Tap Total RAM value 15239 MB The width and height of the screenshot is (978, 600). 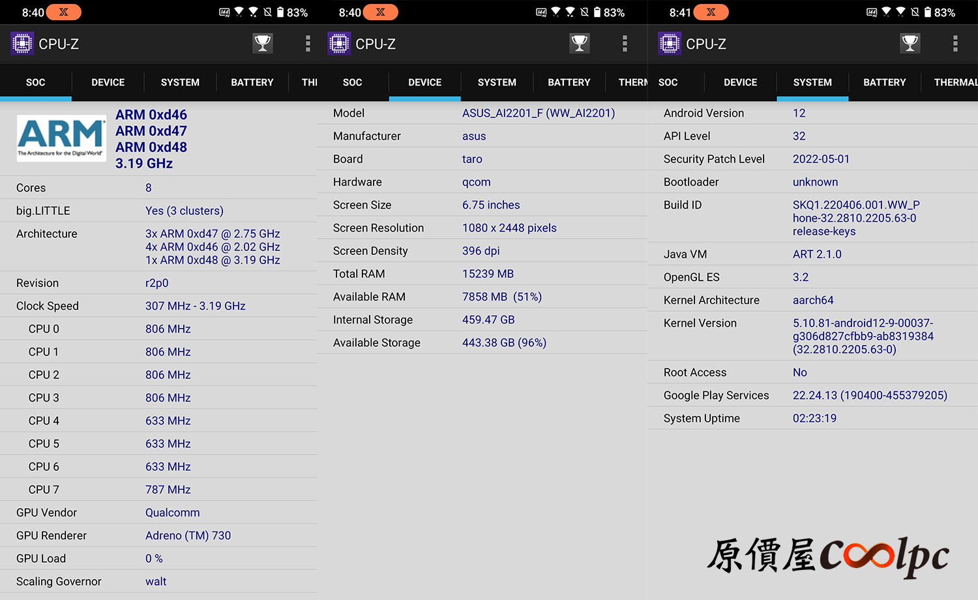point(488,274)
